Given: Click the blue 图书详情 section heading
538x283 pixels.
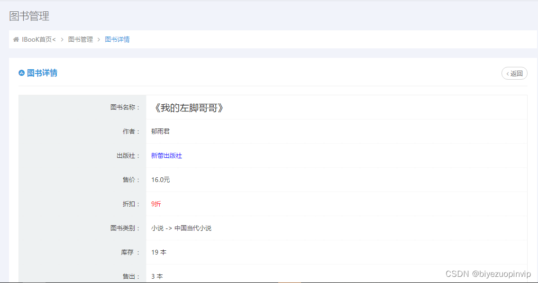Looking at the screenshot, I should (42, 73).
